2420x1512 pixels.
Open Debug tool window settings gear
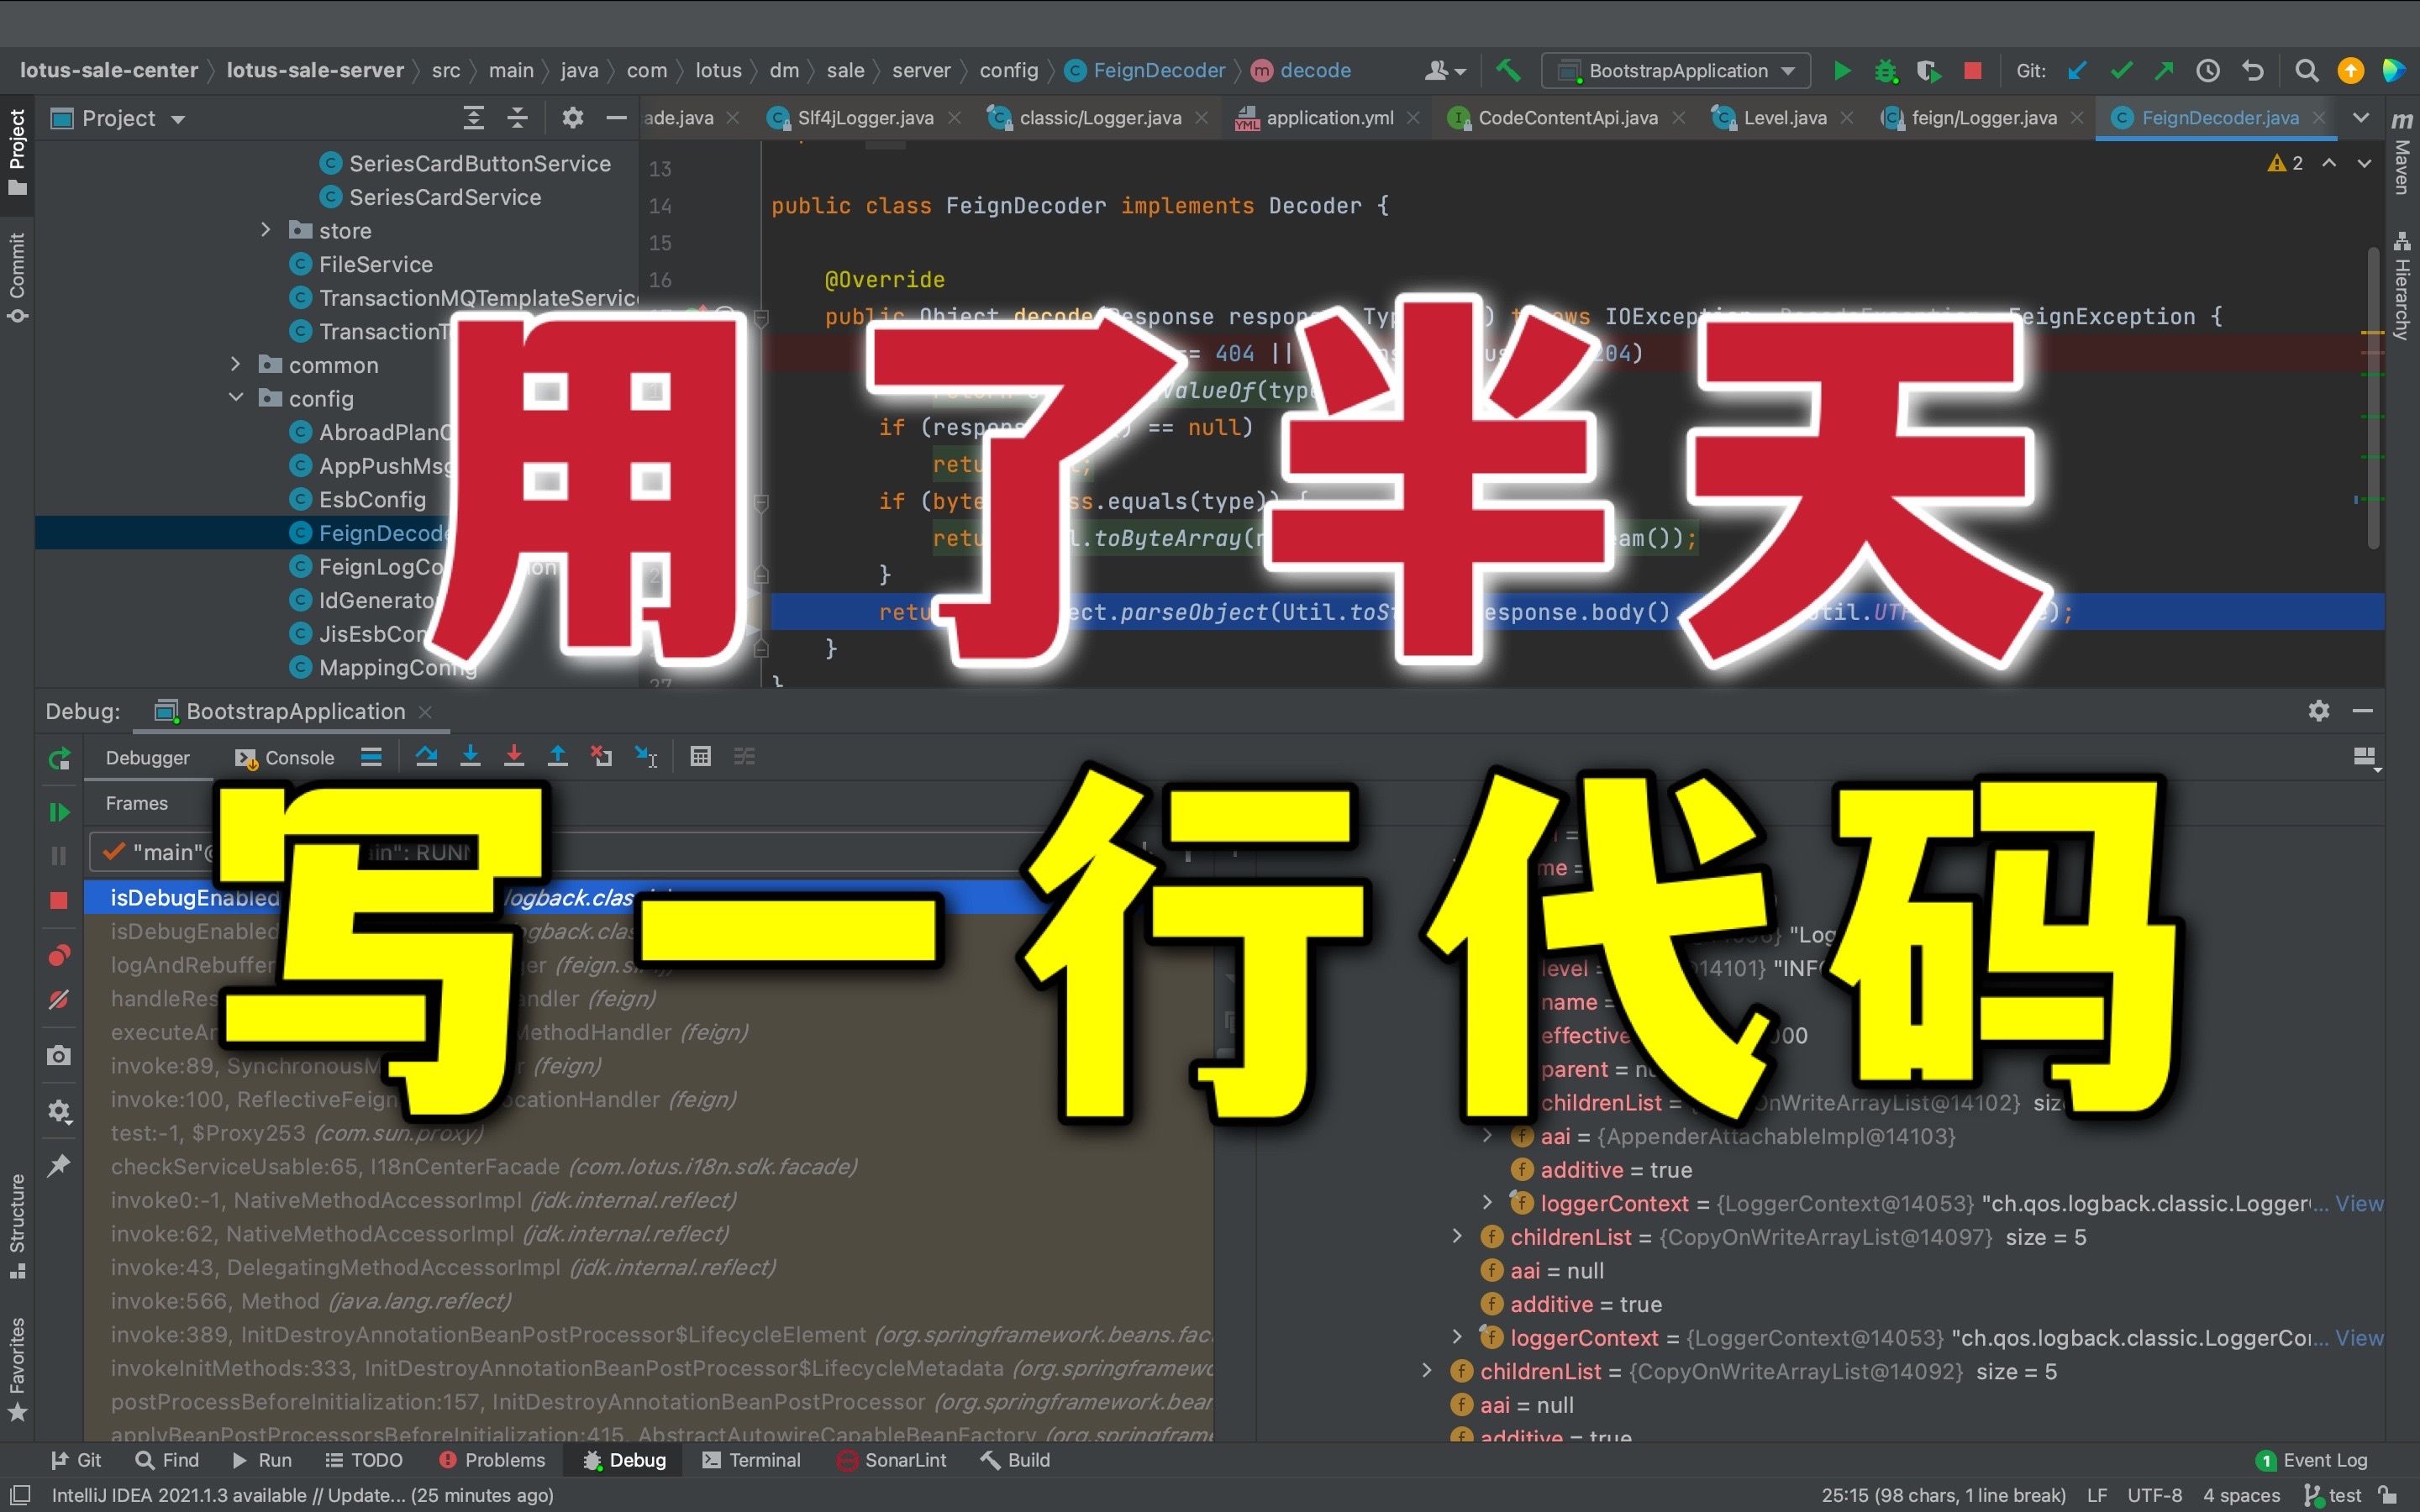pos(2319,710)
